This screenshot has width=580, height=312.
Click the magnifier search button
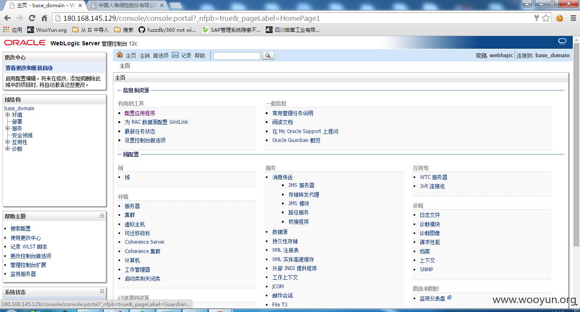pyautogui.click(x=268, y=56)
